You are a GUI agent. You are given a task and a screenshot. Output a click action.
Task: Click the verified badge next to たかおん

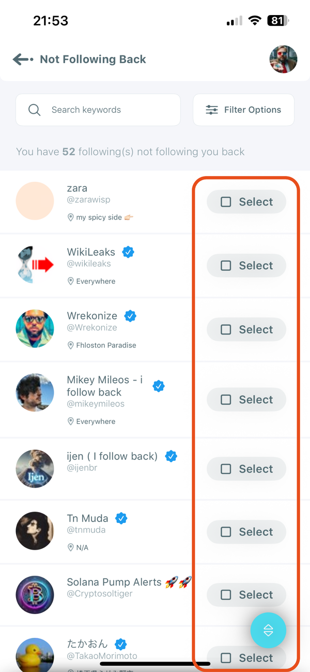(x=121, y=644)
